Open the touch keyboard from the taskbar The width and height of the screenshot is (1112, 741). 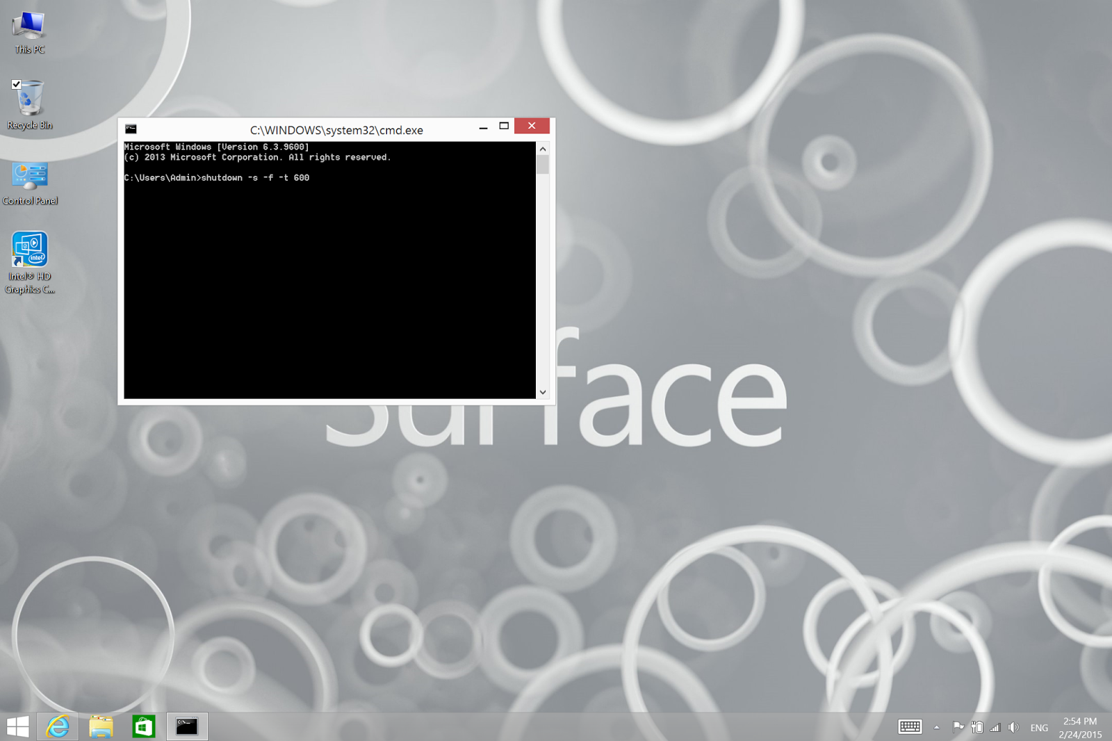(910, 727)
